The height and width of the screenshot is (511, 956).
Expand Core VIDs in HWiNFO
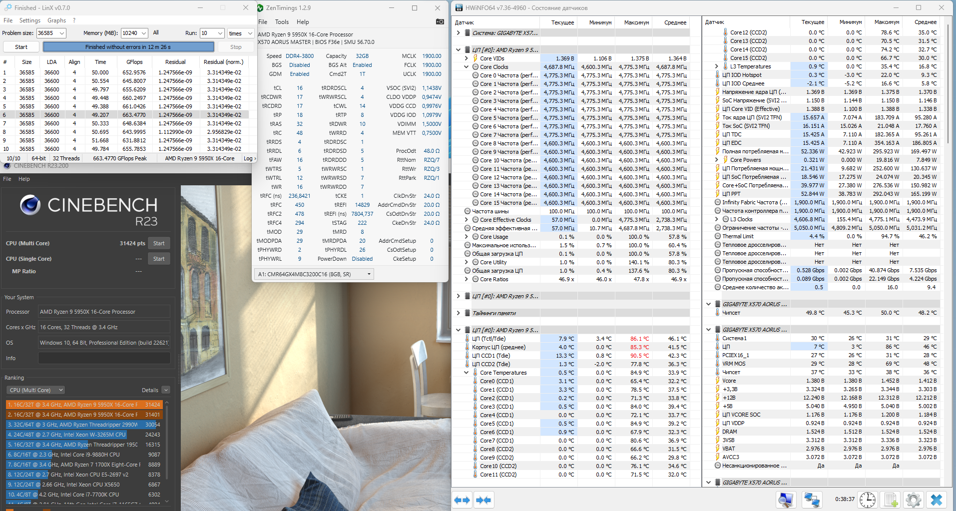[x=466, y=58]
